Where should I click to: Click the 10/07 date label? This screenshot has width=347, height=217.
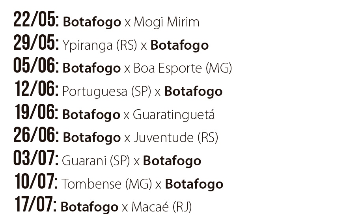point(36,181)
